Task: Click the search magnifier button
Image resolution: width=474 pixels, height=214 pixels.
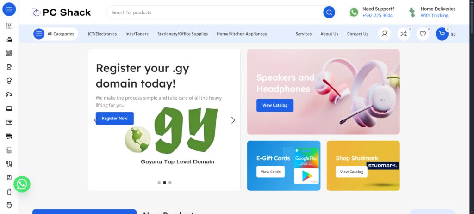Action: (x=329, y=12)
